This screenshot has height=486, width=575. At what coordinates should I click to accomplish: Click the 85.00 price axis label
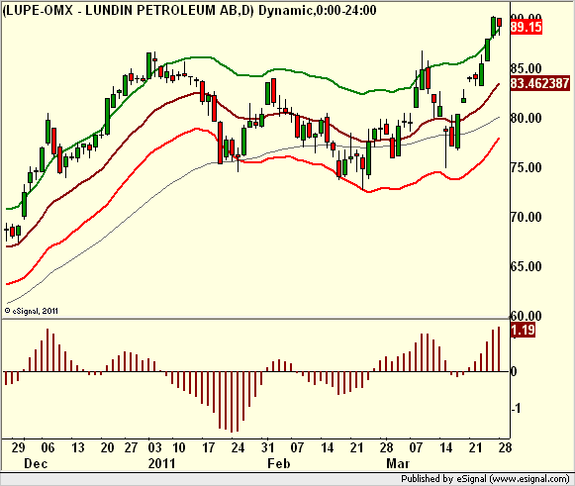click(x=526, y=68)
